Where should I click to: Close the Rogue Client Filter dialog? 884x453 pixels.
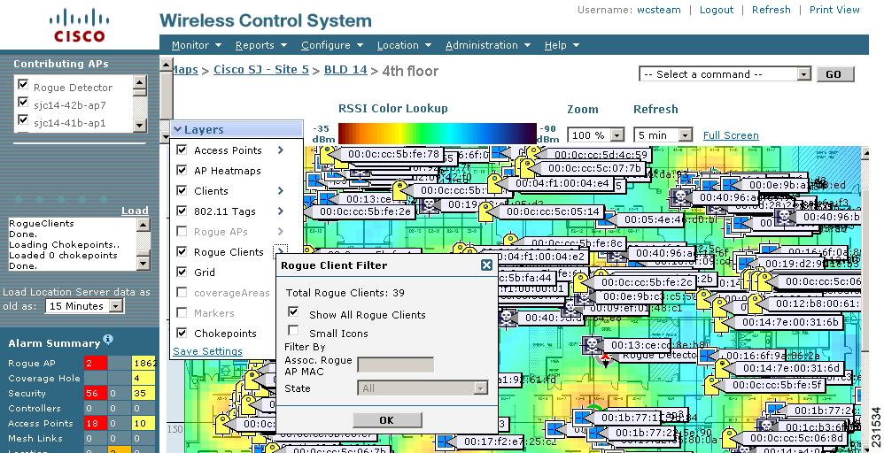[486, 265]
